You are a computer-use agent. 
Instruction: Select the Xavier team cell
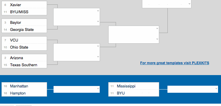click(x=24, y=5)
